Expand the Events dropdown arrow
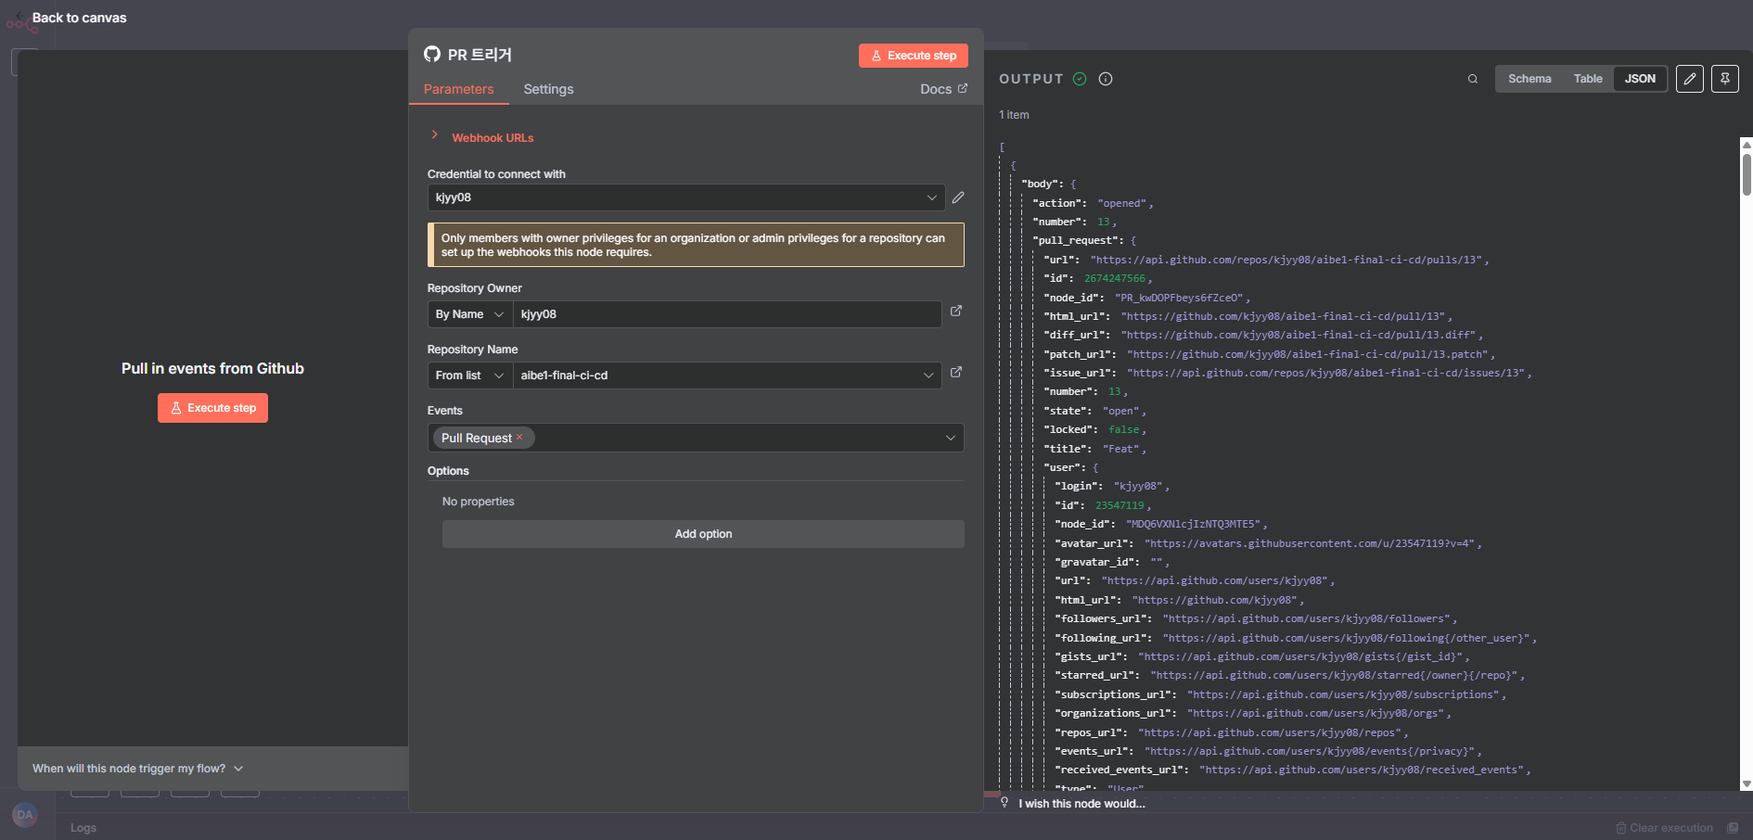The height and width of the screenshot is (840, 1753). point(951,438)
